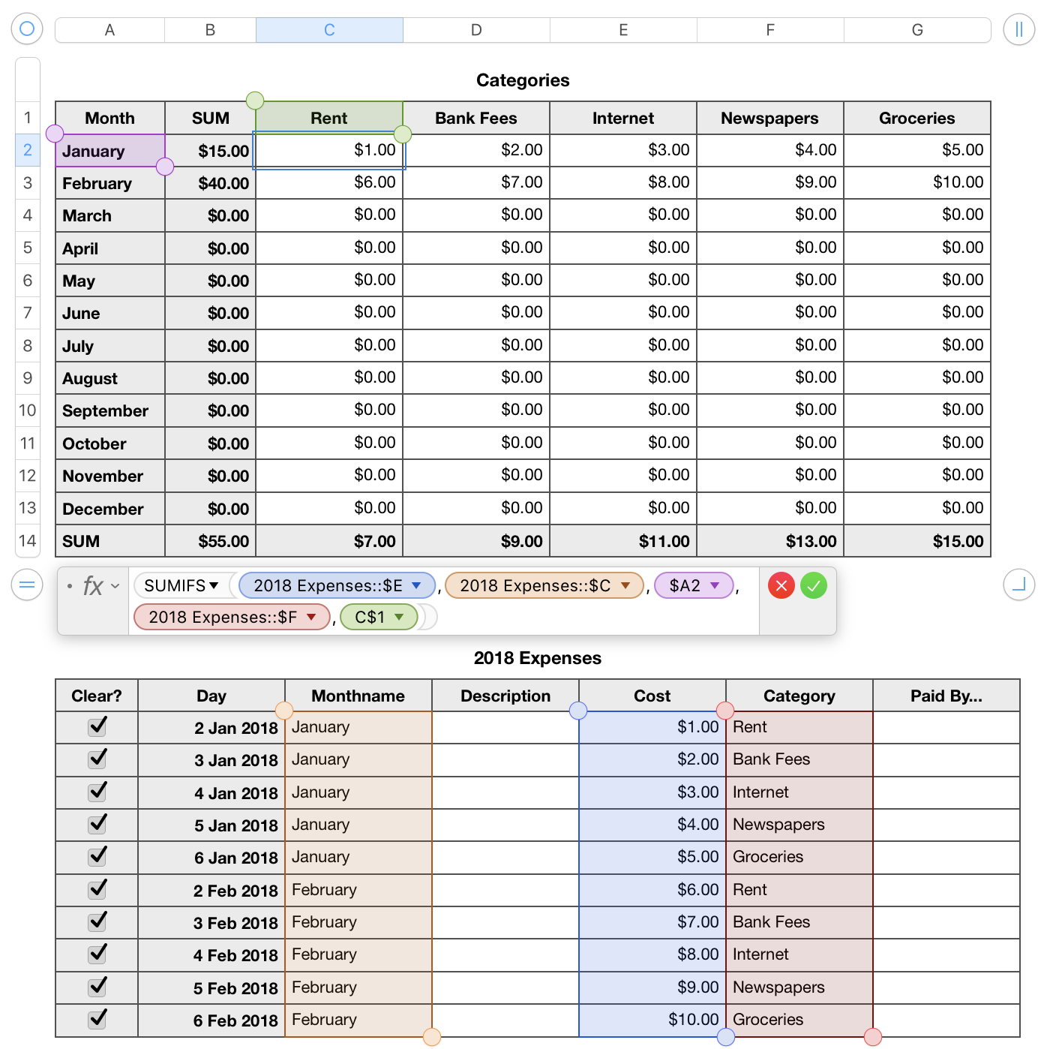Click the table resize handle bottom-right corner
Screen dimensions: 1044x1049
[1018, 585]
